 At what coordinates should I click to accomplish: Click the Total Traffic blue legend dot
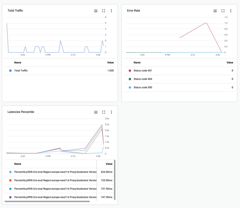(x=10, y=71)
